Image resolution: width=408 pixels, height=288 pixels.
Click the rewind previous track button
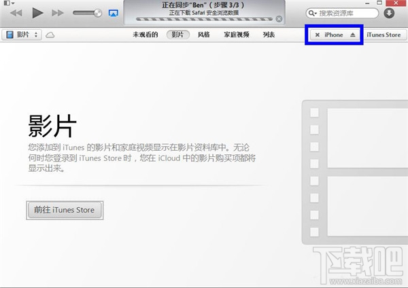click(x=16, y=13)
